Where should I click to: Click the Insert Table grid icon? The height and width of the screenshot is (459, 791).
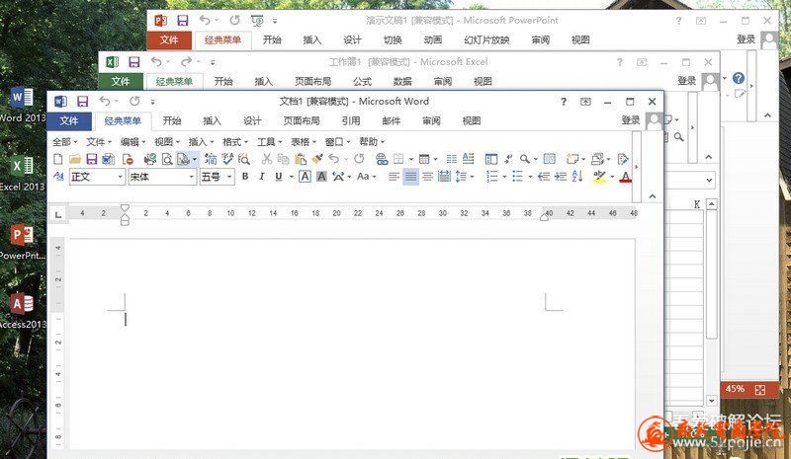point(424,159)
